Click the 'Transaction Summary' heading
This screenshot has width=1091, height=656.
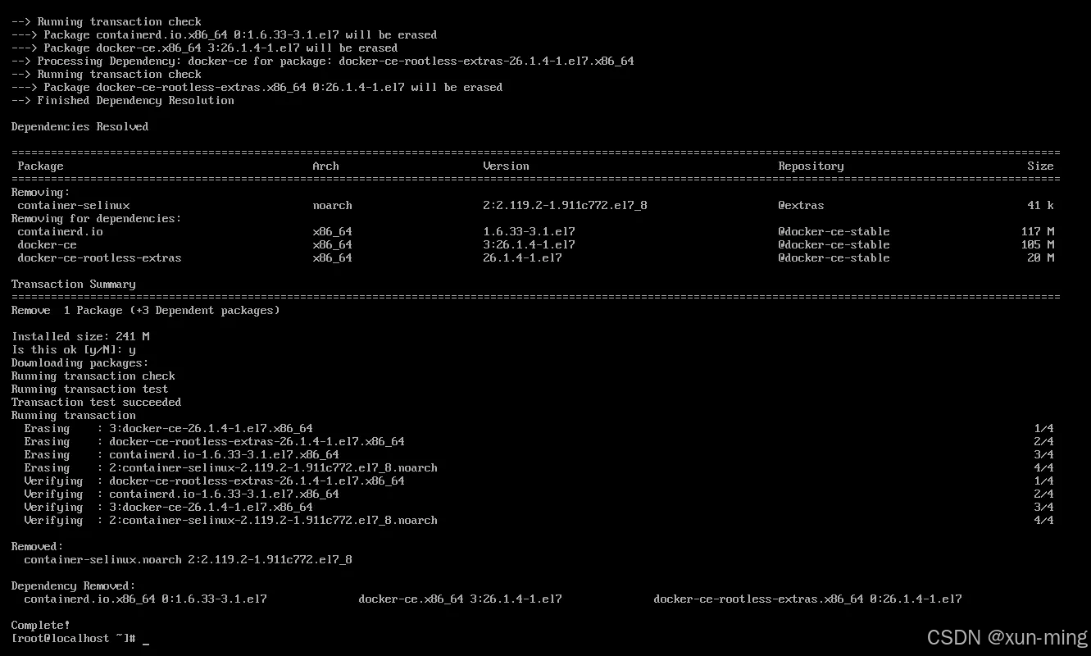[x=73, y=284]
